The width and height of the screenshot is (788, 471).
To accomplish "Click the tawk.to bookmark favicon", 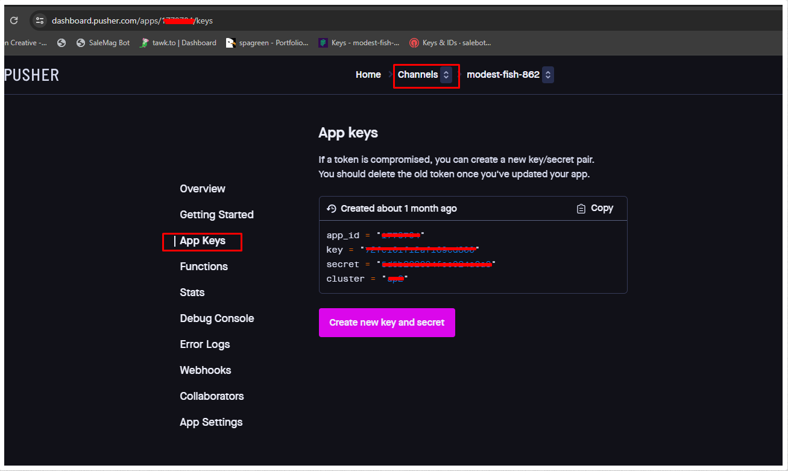I will (x=143, y=43).
